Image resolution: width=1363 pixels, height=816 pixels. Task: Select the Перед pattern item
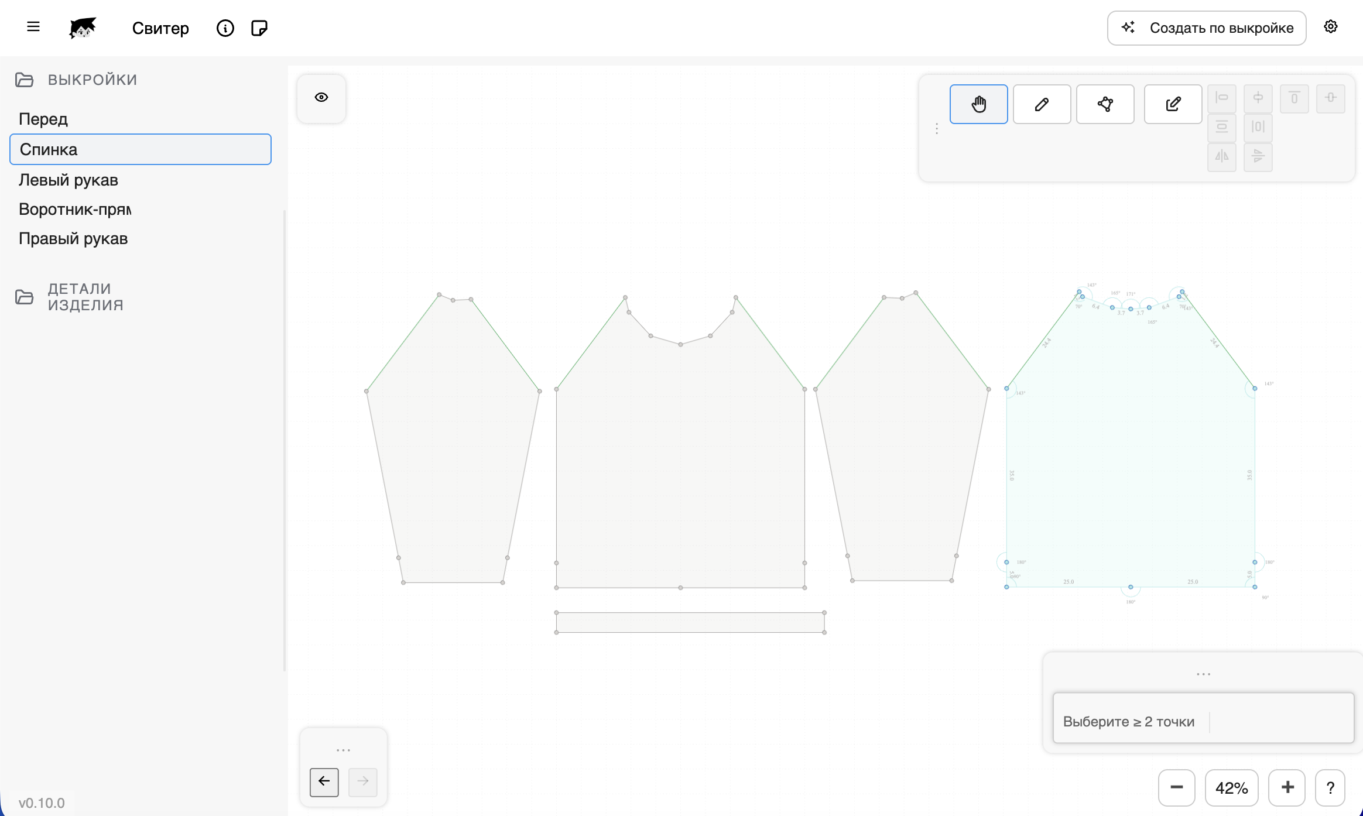click(43, 119)
